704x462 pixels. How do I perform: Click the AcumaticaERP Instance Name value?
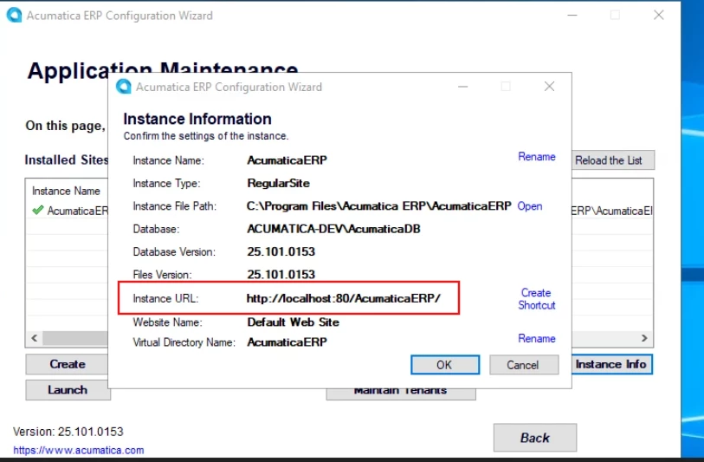pos(287,160)
